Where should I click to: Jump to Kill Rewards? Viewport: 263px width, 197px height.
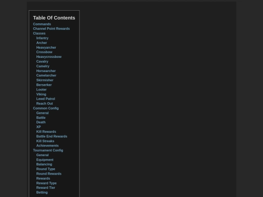click(x=46, y=132)
